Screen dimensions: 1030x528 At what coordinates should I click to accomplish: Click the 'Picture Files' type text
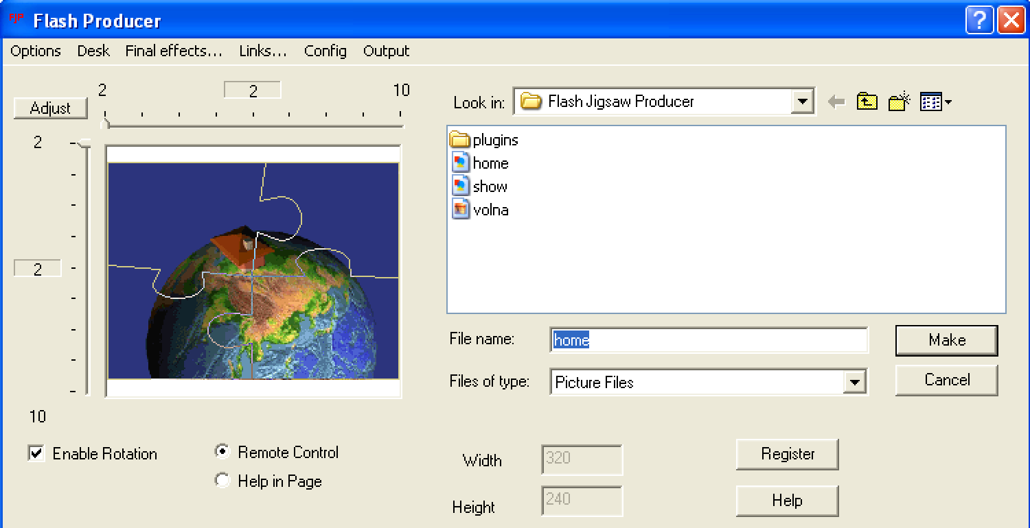pos(594,383)
